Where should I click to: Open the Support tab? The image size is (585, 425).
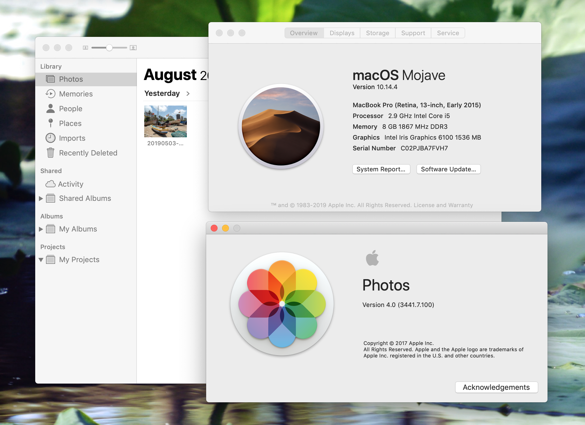tap(413, 33)
